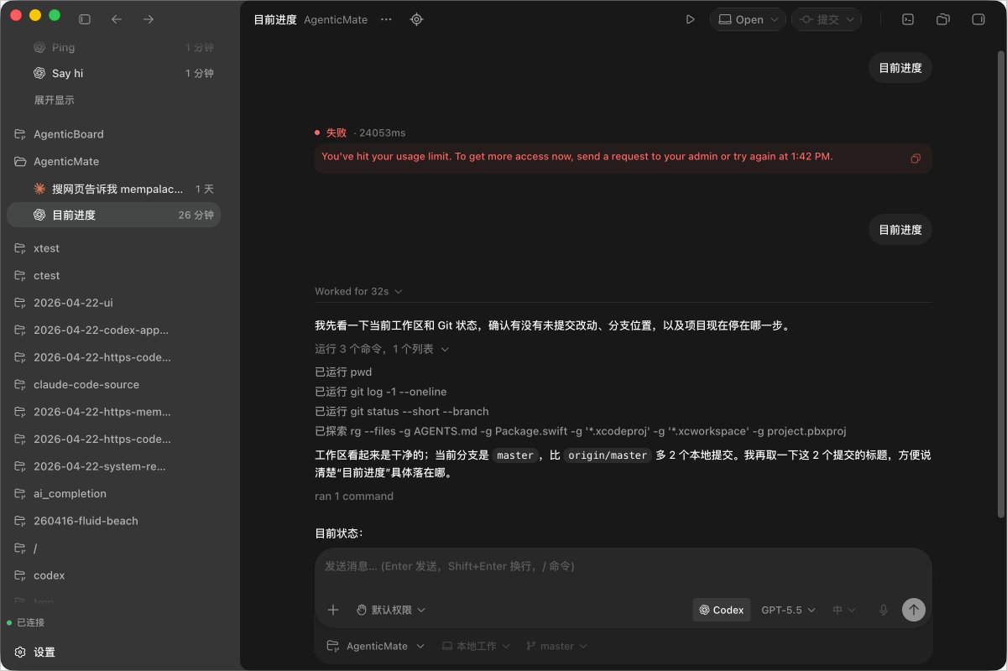The width and height of the screenshot is (1007, 671).
Task: Click the target locate icon
Action: coord(416,19)
